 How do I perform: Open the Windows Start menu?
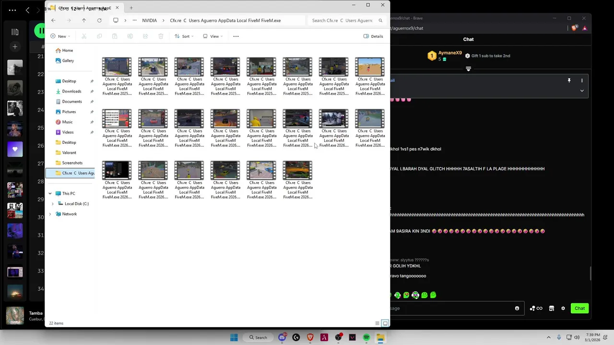[x=234, y=337]
